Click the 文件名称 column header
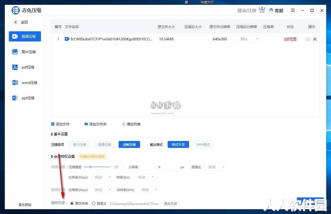Viewport: 331px width, 214px height. tap(72, 27)
